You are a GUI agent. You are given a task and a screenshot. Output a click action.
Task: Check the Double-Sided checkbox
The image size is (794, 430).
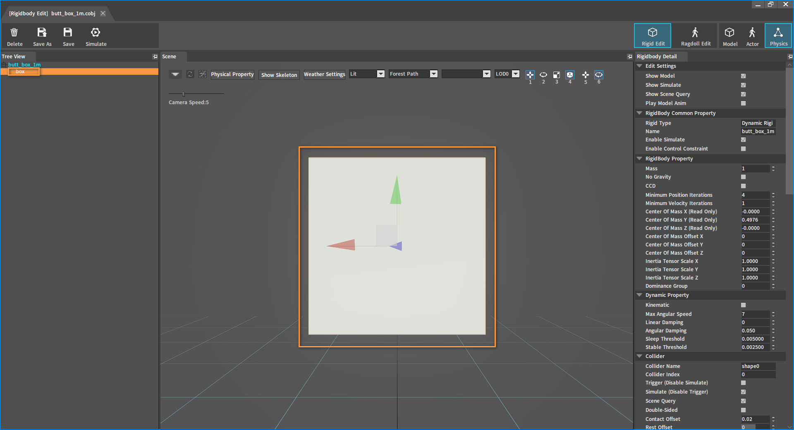pyautogui.click(x=743, y=410)
